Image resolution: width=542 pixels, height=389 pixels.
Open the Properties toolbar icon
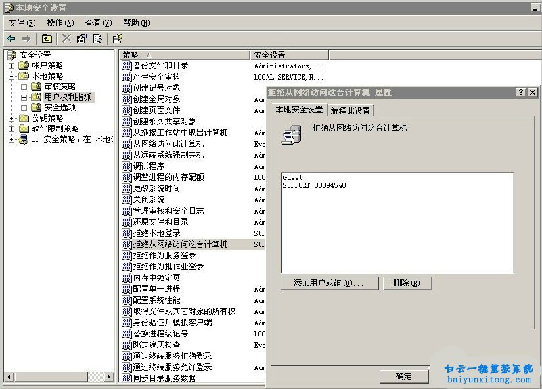coord(81,38)
